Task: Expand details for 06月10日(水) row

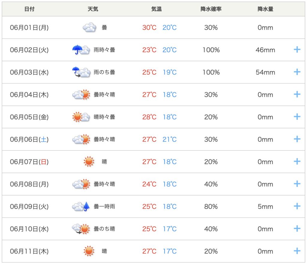Action: click(x=297, y=229)
